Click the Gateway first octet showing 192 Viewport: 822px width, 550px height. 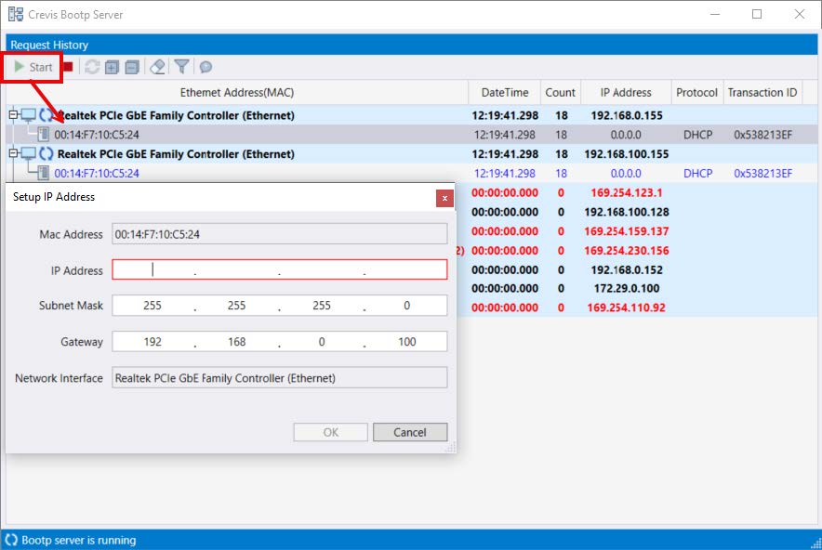coord(152,342)
